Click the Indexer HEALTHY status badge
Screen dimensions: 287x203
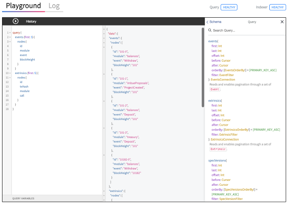(278, 7)
